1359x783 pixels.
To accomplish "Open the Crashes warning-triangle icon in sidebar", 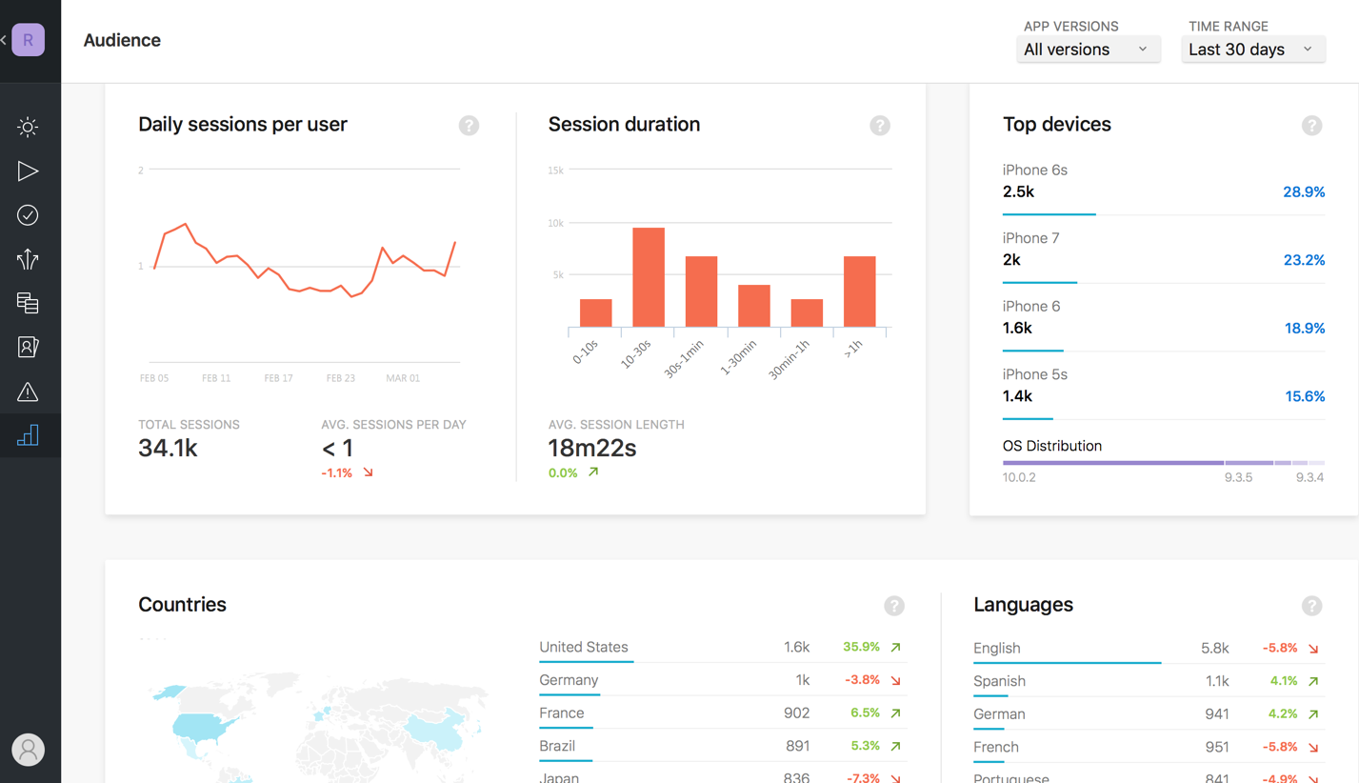I will [28, 391].
